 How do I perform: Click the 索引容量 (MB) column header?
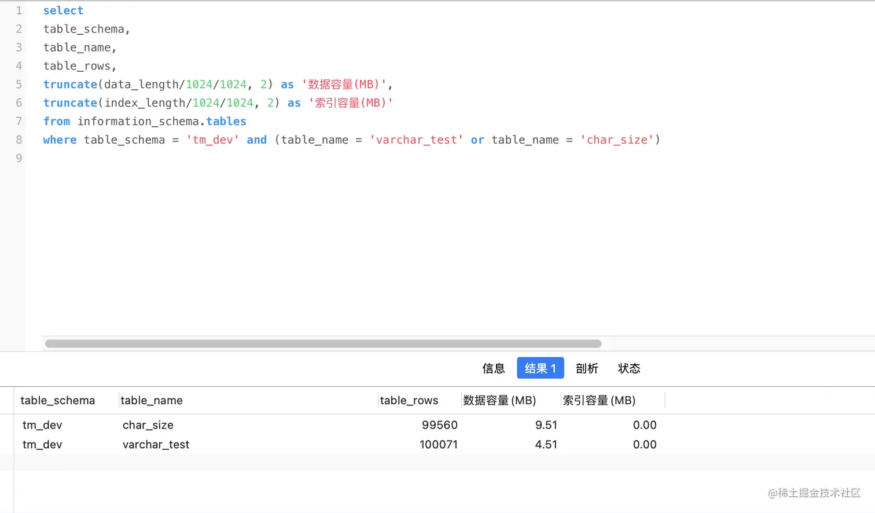coord(599,400)
